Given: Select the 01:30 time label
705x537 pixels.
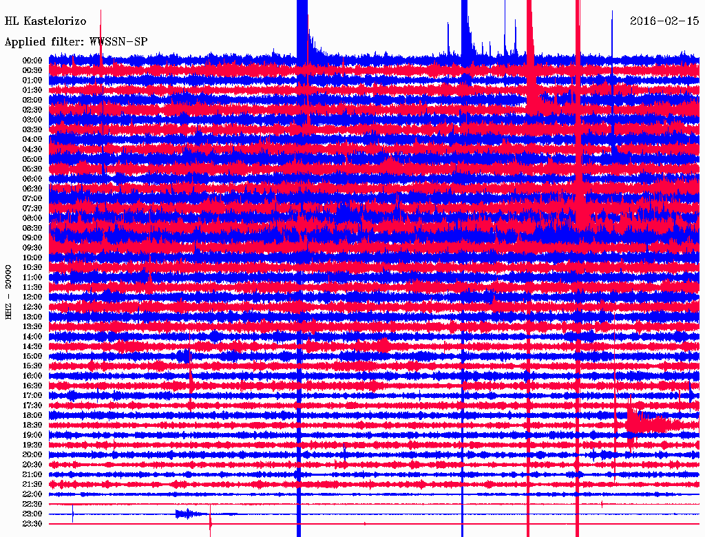Looking at the screenshot, I should tap(32, 90).
